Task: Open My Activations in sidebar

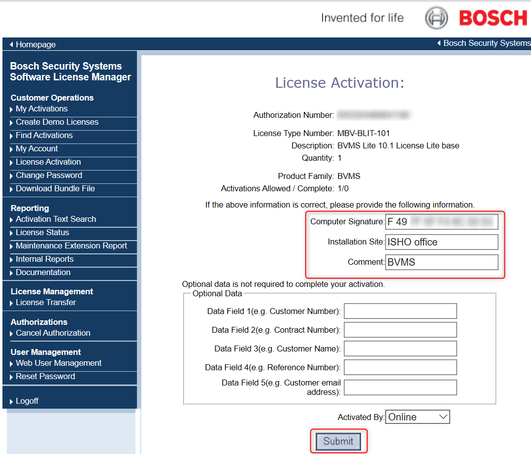Action: coord(41,109)
